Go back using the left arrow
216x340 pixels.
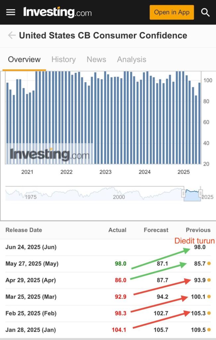point(12,35)
